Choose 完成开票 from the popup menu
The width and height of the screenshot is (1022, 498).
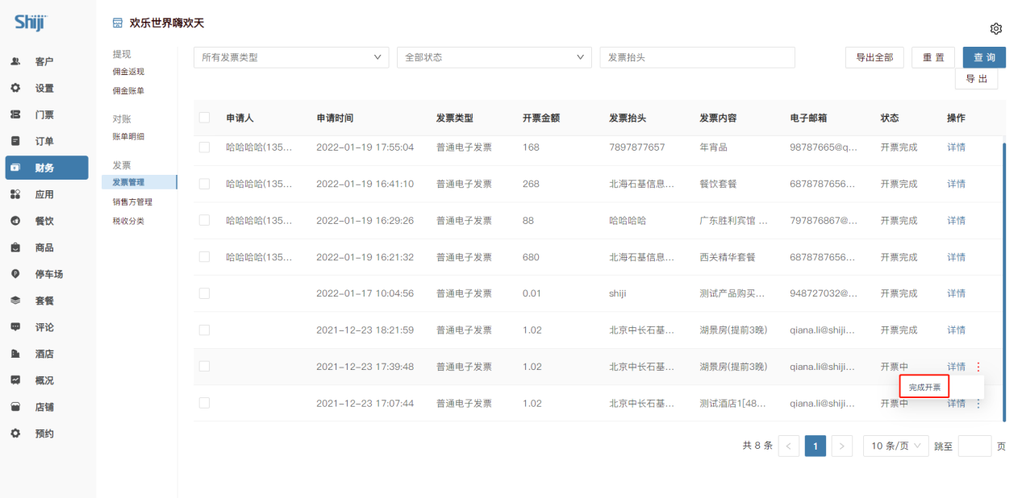point(924,387)
